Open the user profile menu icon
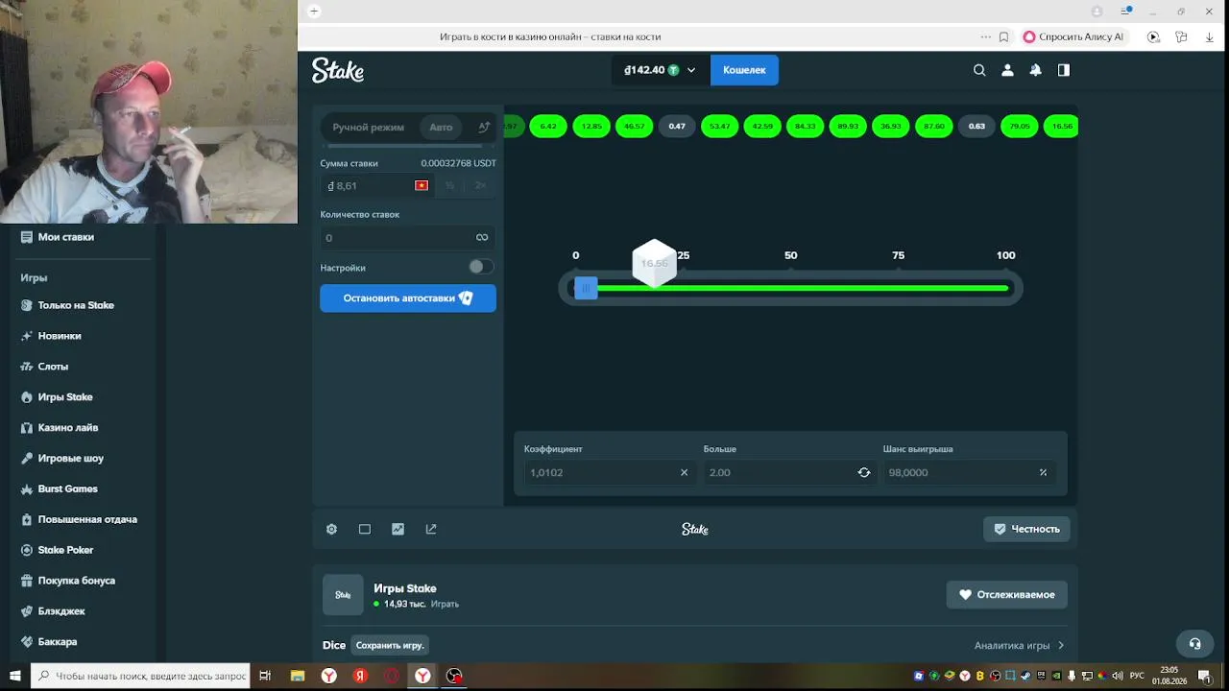Viewport: 1229px width, 691px height. (x=1007, y=70)
